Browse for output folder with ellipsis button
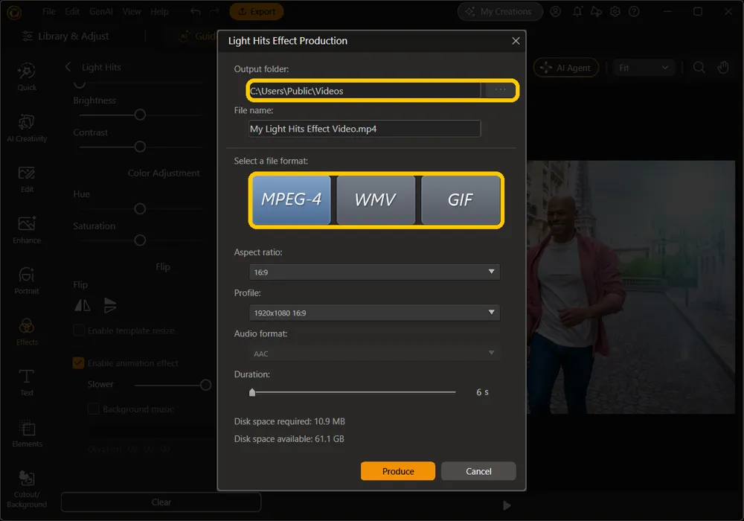The image size is (744, 521). click(x=500, y=90)
